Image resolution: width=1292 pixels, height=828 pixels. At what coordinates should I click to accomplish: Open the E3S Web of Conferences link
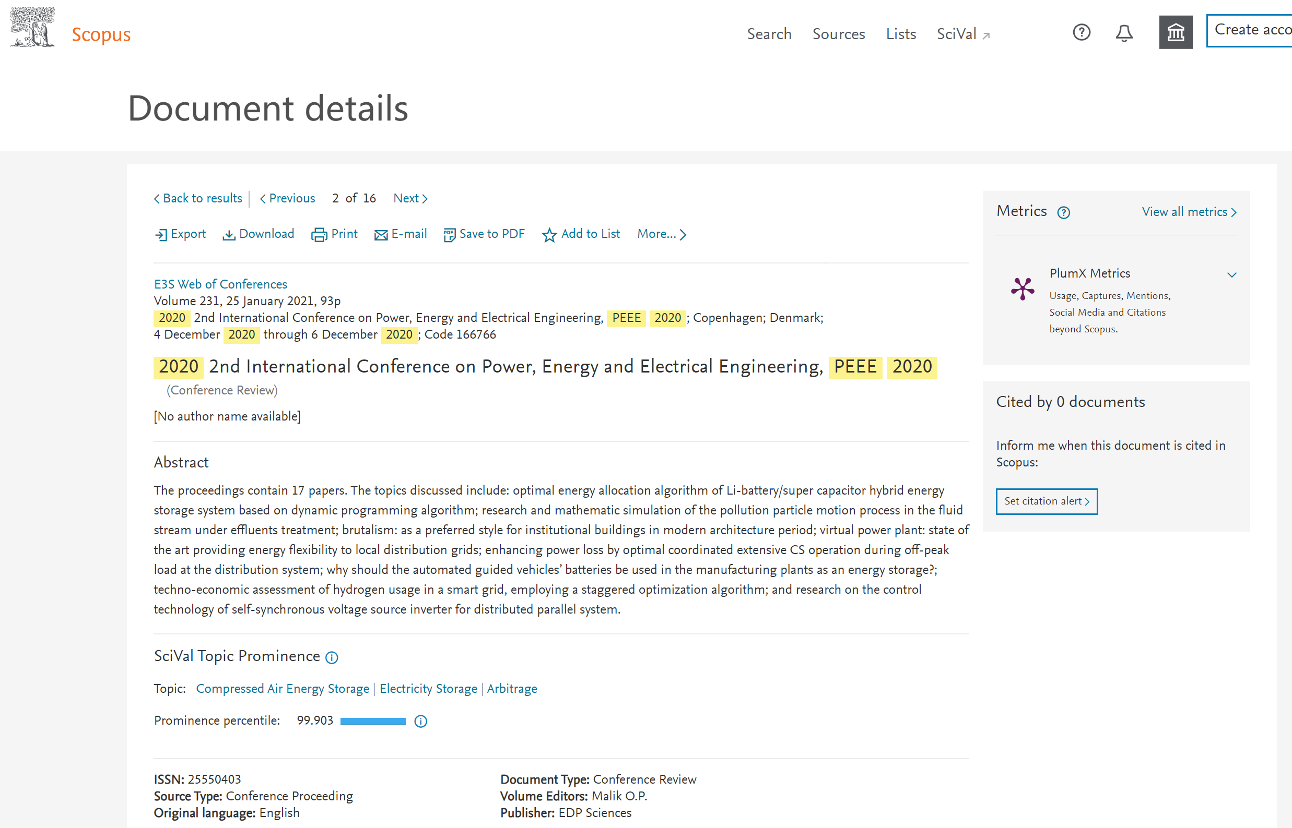(220, 284)
